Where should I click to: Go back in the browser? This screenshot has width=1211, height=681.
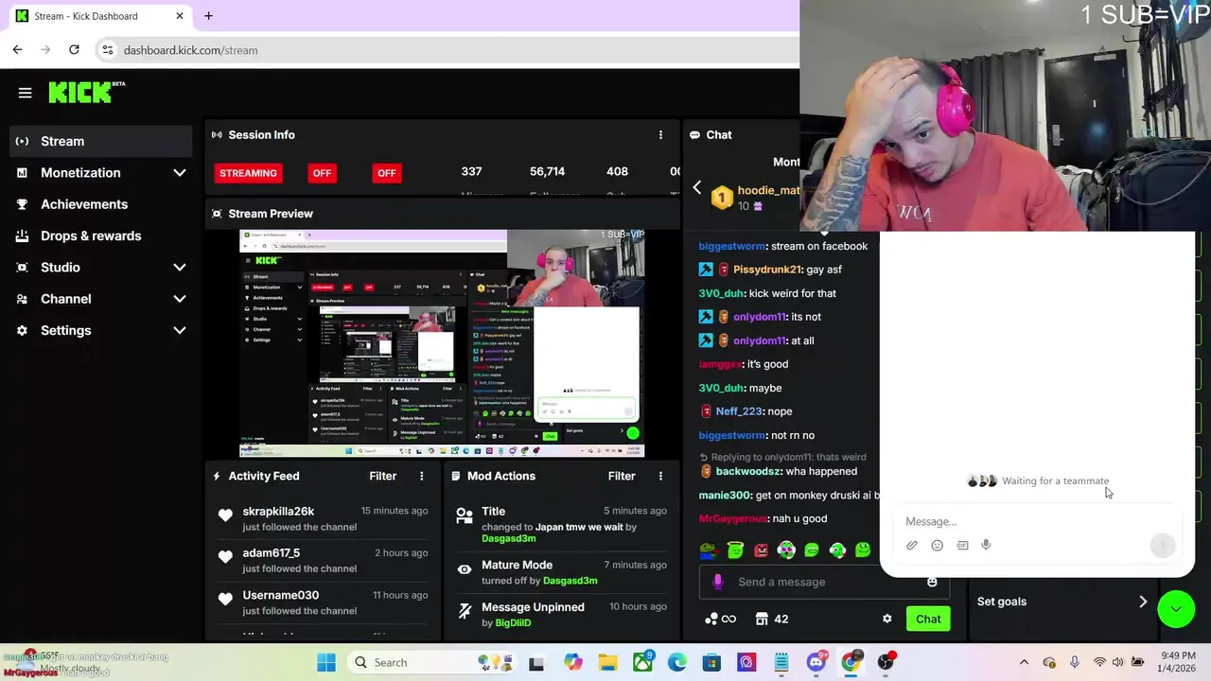(17, 49)
